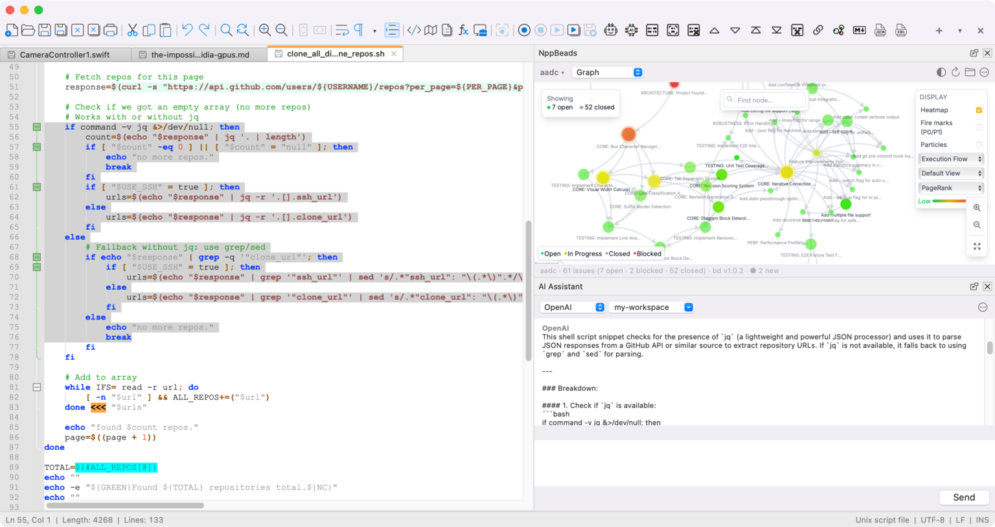Click the 7 open filter in graph legend

click(x=560, y=107)
